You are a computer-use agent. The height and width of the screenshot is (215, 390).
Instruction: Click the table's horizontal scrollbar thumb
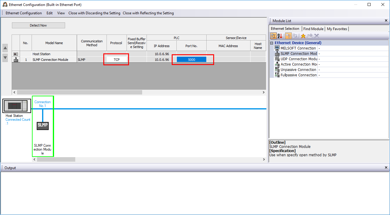[x=79, y=92]
